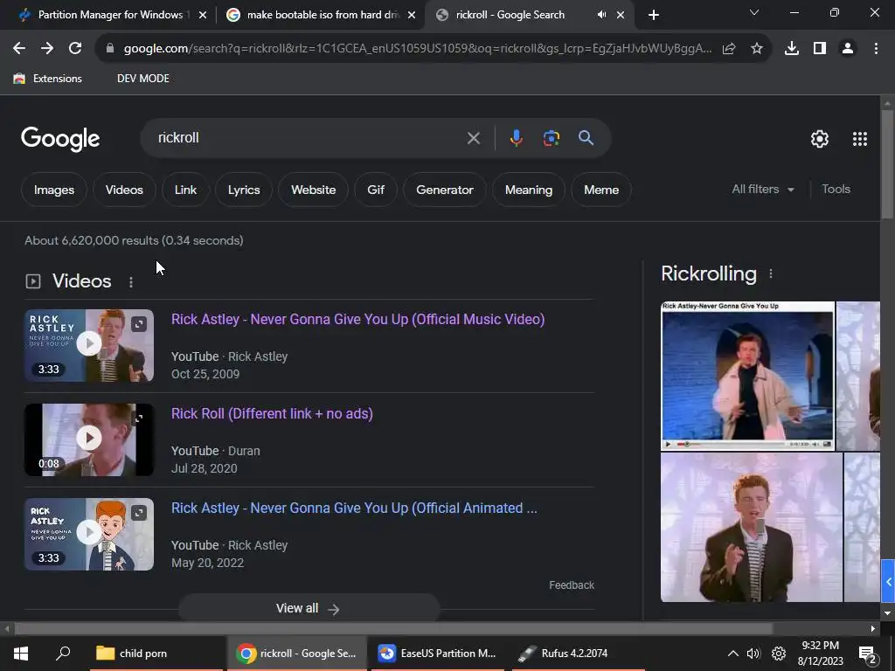Open Chrome downloads icon
895x671 pixels.
(x=792, y=49)
